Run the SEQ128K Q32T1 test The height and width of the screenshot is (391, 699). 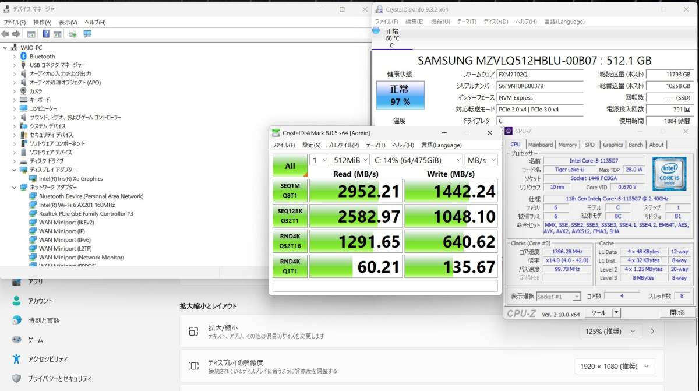pyautogui.click(x=290, y=216)
